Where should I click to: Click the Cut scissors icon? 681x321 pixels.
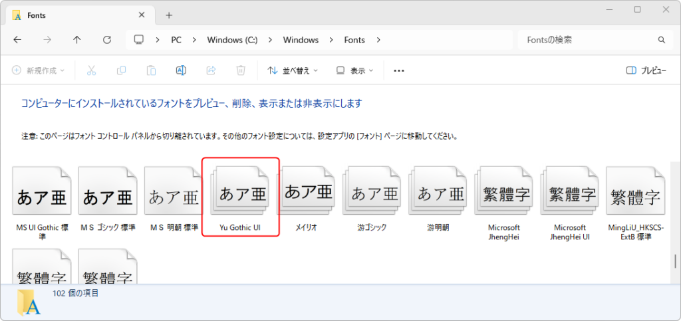point(91,70)
